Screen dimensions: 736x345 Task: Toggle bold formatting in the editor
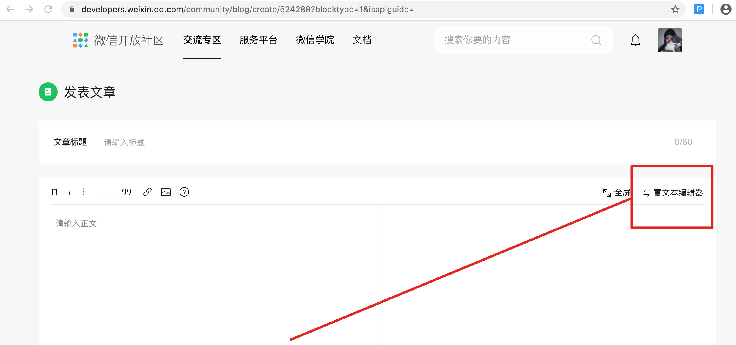[x=55, y=192]
